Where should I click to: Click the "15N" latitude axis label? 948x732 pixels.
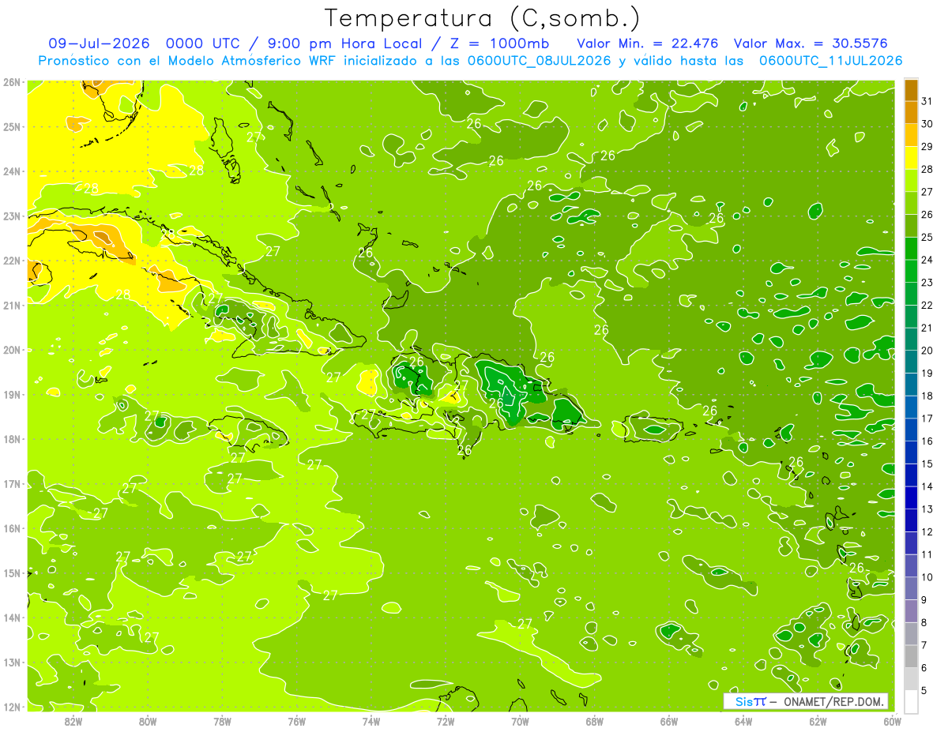tap(11, 572)
